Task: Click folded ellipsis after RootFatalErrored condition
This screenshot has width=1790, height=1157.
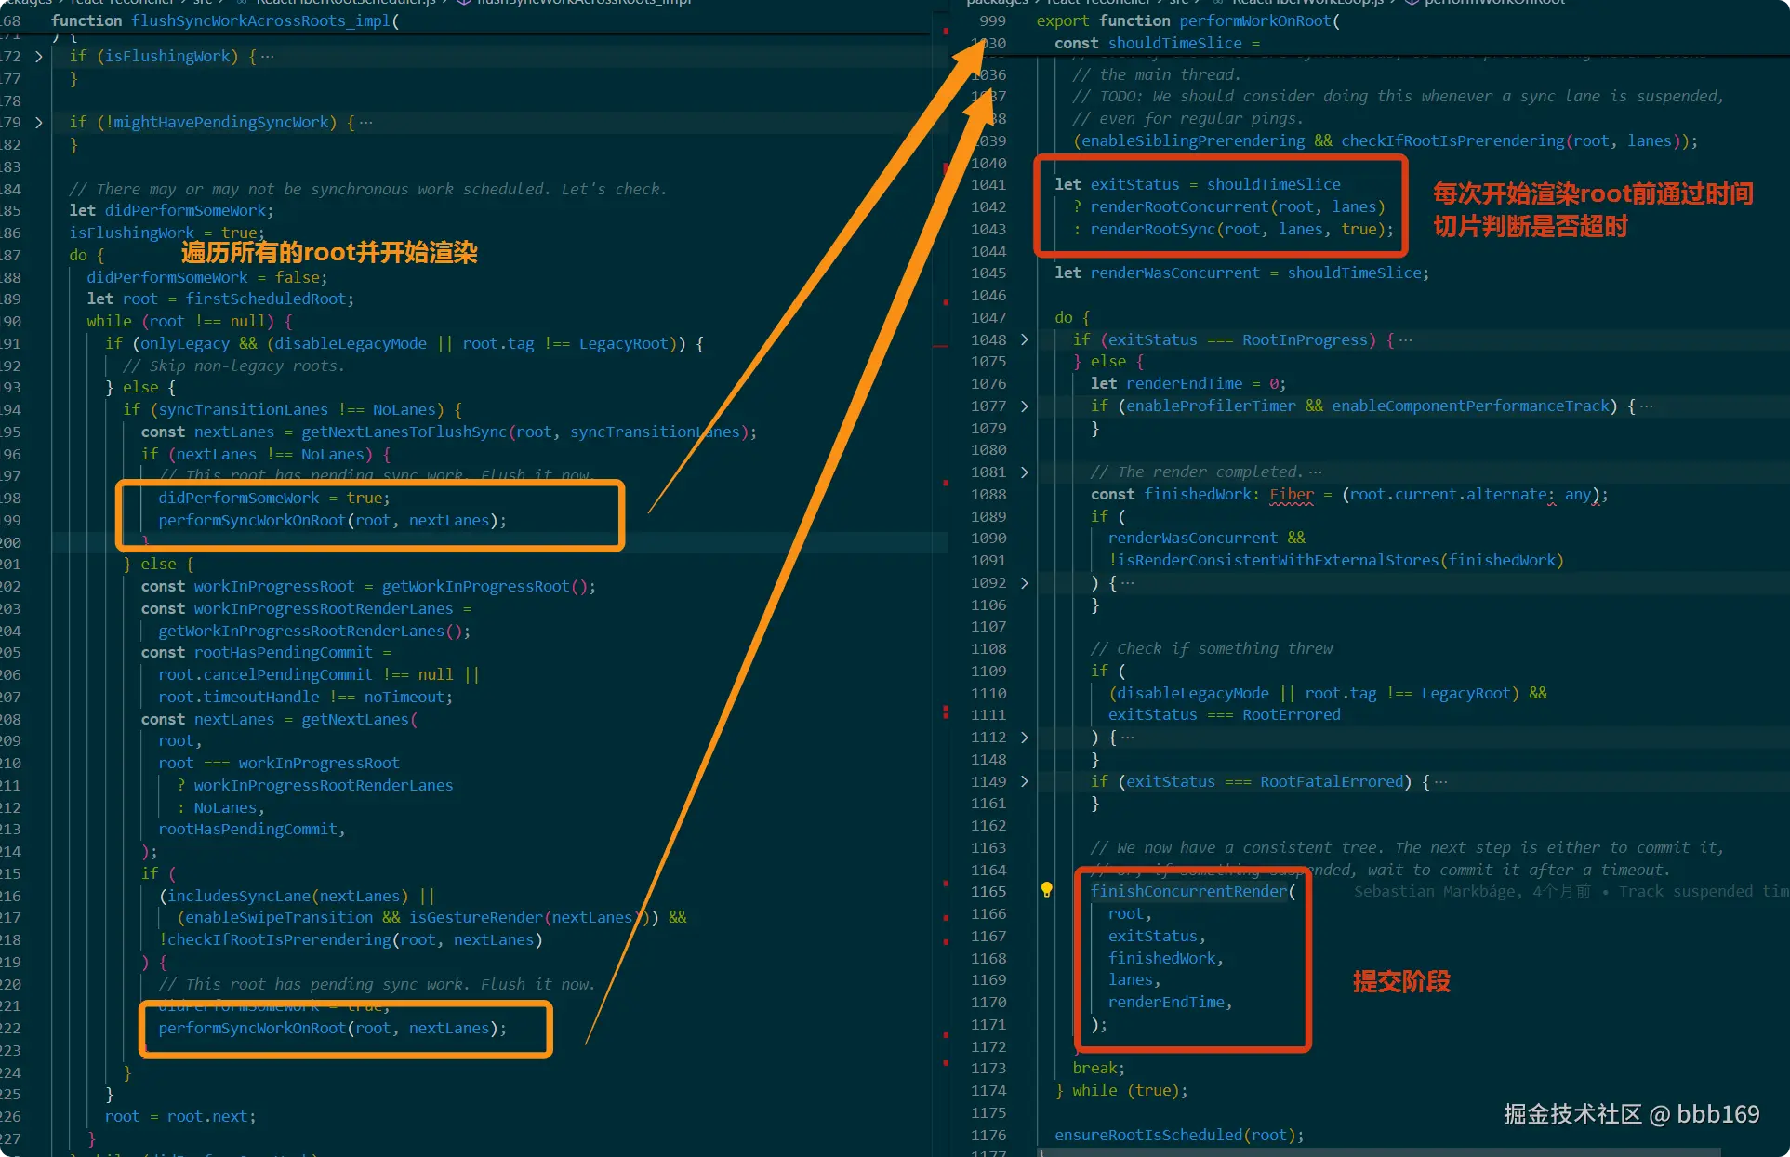Action: (1440, 782)
